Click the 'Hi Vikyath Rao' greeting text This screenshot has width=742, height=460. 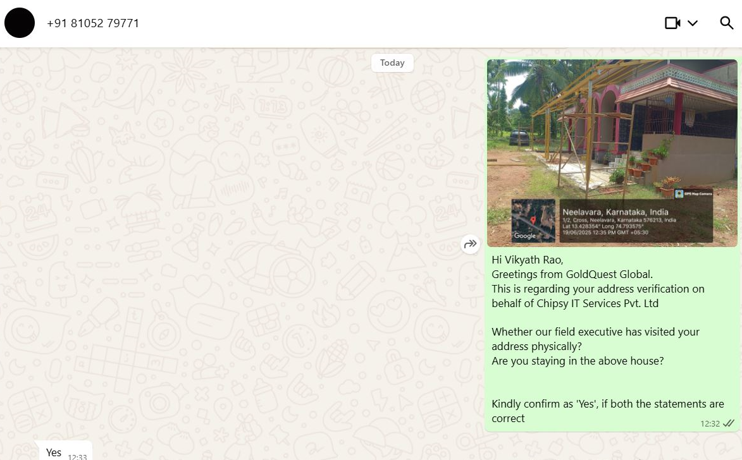(x=527, y=260)
